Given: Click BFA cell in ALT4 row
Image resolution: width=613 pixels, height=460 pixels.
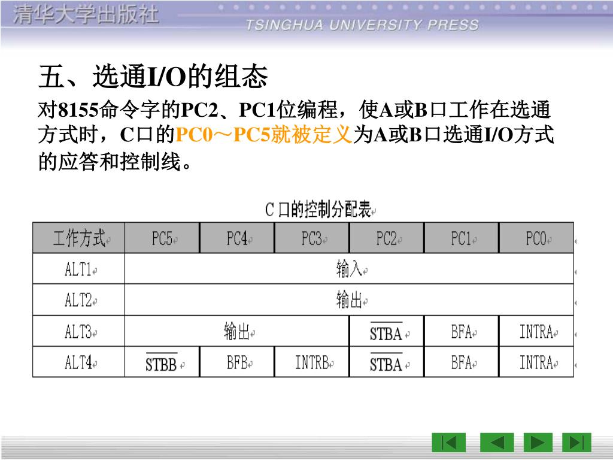Looking at the screenshot, I should pyautogui.click(x=462, y=362).
